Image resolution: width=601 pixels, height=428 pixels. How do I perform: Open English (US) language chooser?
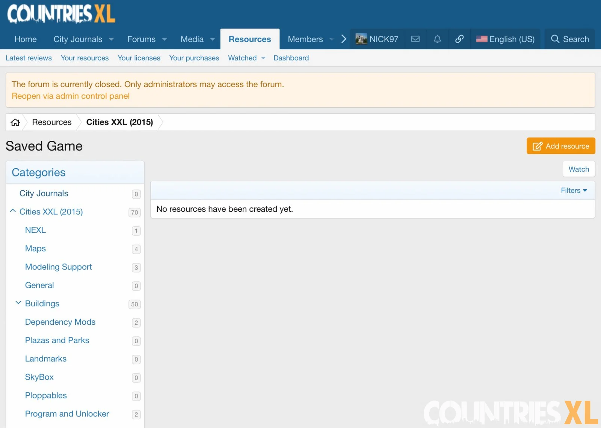pyautogui.click(x=505, y=39)
